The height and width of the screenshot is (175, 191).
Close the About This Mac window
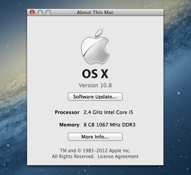coord(32,12)
